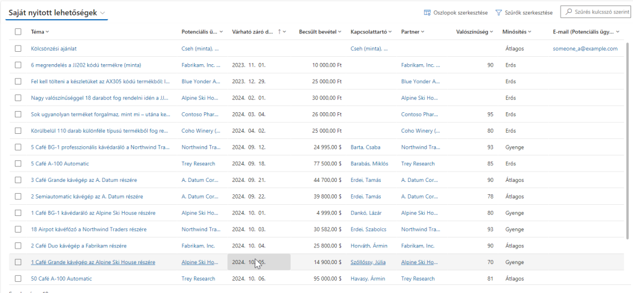
Task: Open the Kölcsönzési ajánlat opportunity
Action: pos(54,48)
